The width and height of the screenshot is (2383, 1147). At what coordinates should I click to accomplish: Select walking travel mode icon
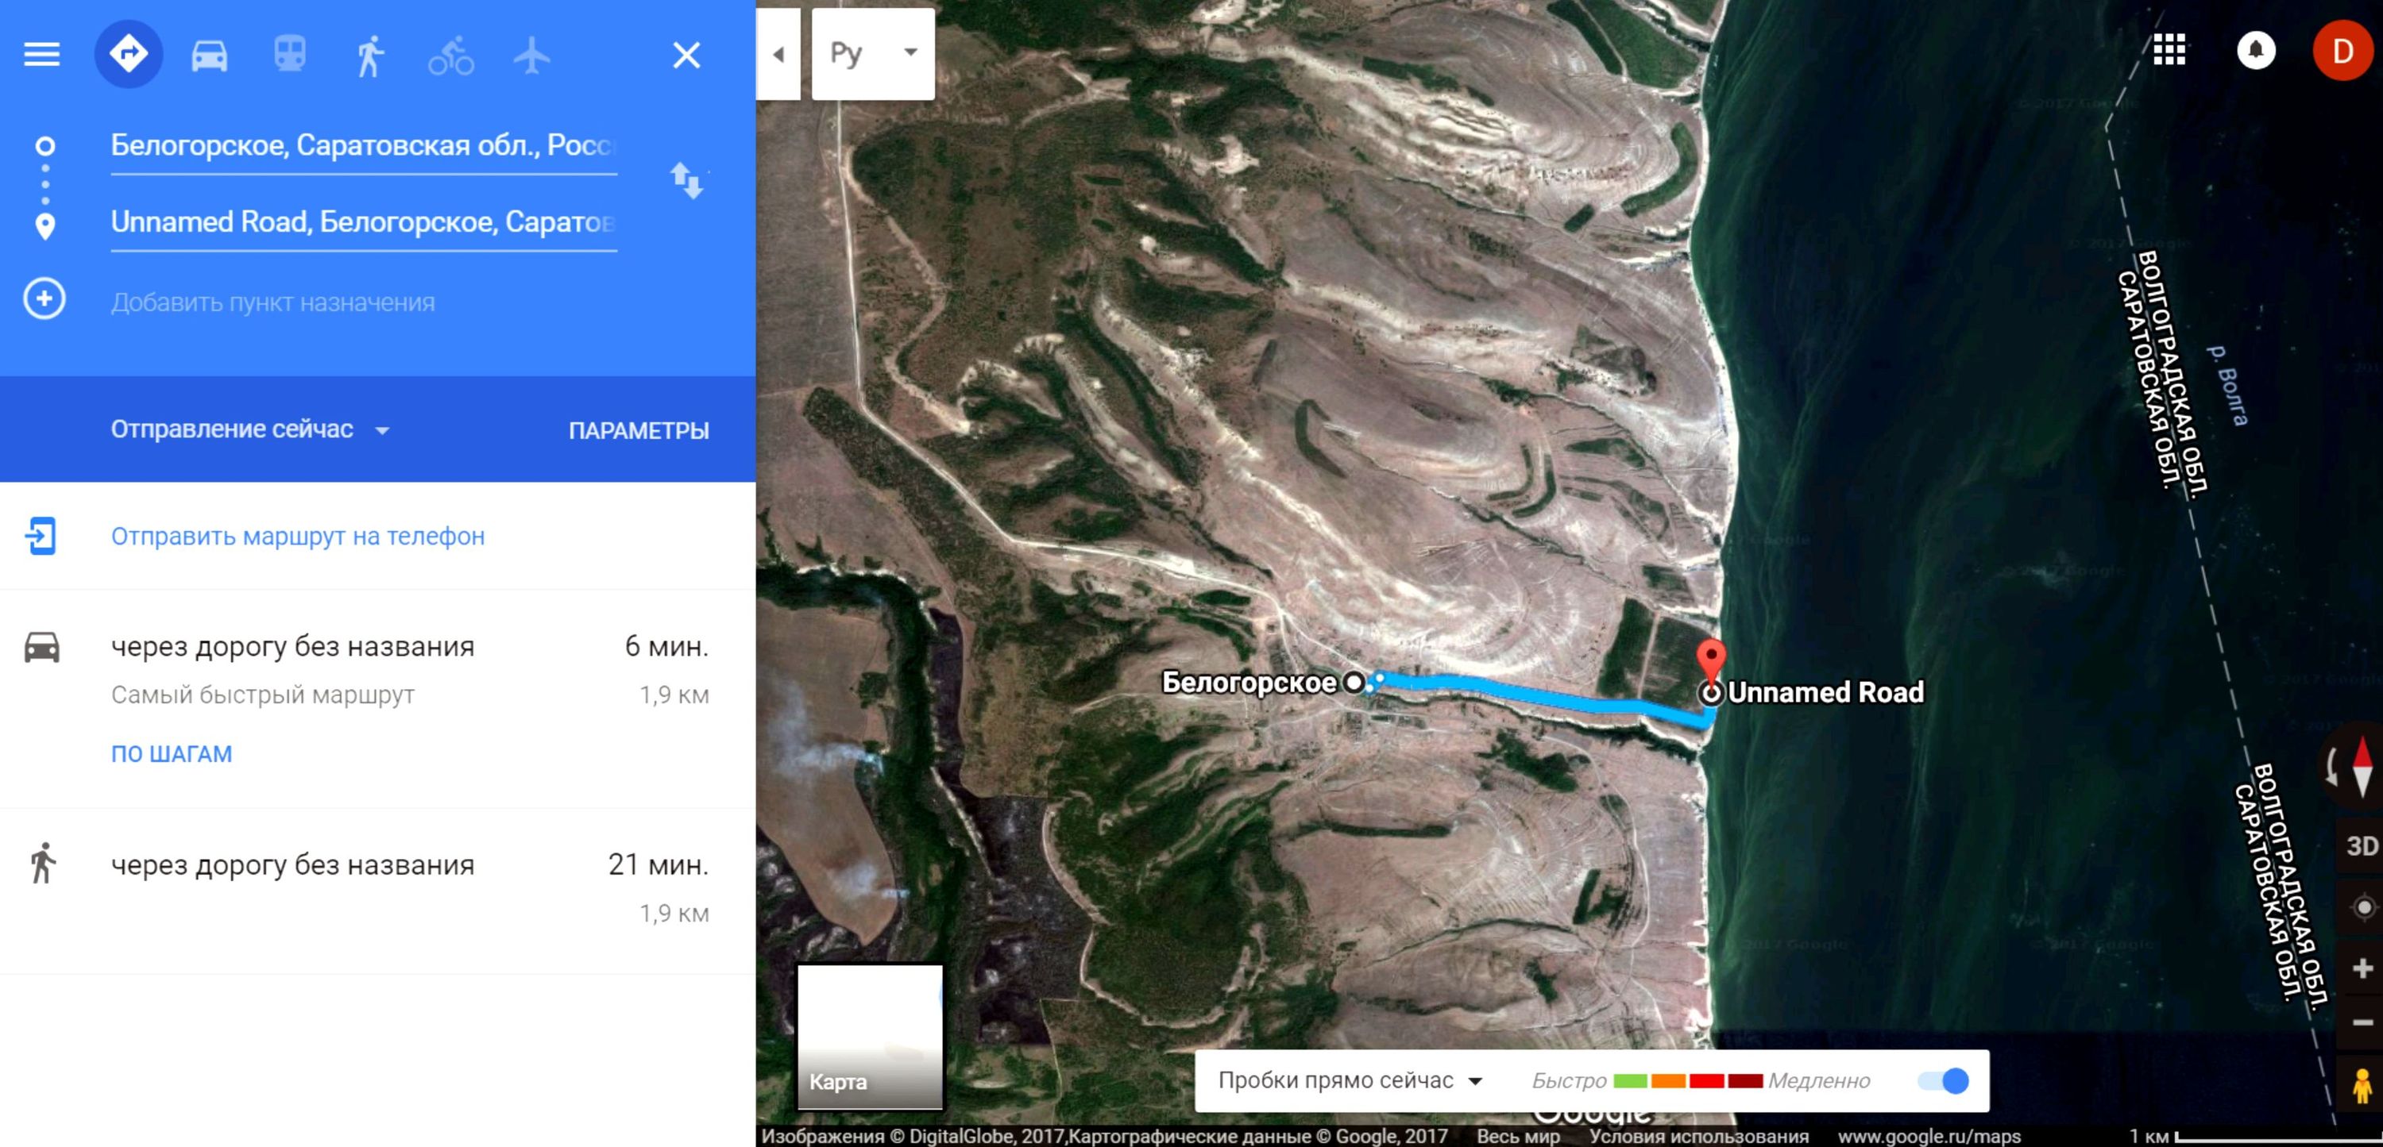pyautogui.click(x=370, y=55)
